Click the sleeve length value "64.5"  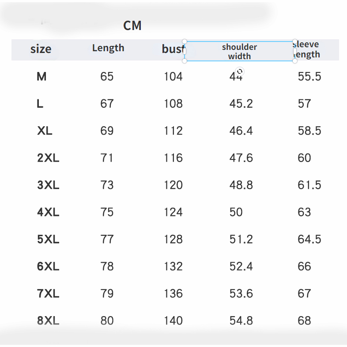tap(309, 240)
